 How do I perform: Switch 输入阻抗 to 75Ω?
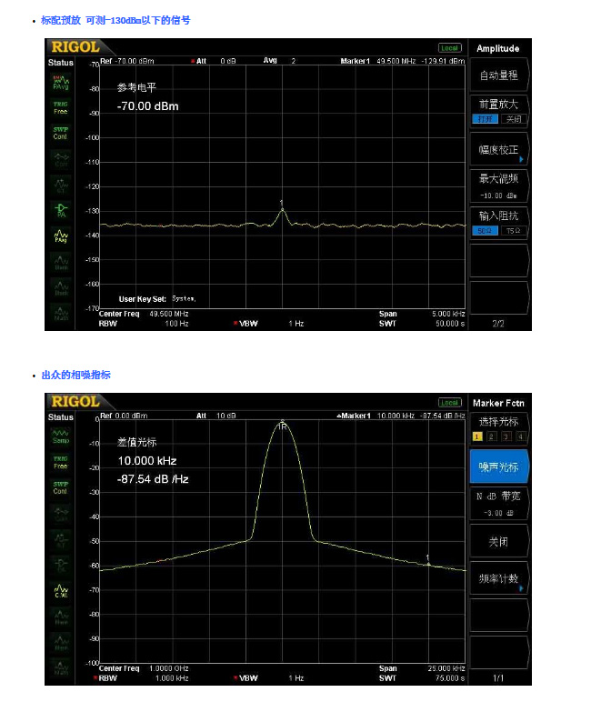click(x=513, y=231)
